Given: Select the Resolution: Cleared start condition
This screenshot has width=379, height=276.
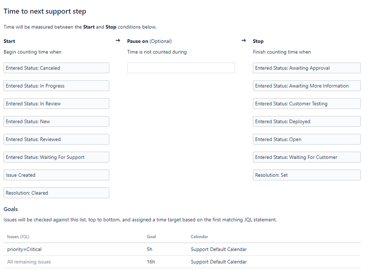Looking at the screenshot, I should tap(56, 193).
